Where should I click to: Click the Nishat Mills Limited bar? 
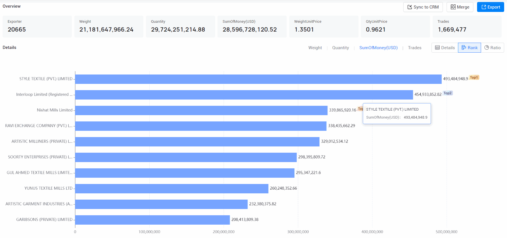[x=201, y=110]
